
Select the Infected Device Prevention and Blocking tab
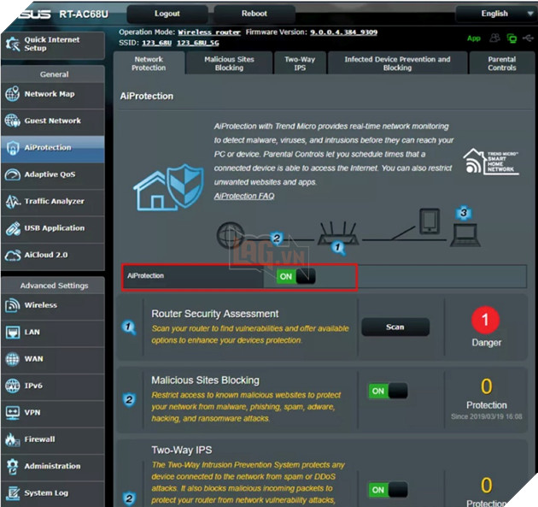point(396,63)
